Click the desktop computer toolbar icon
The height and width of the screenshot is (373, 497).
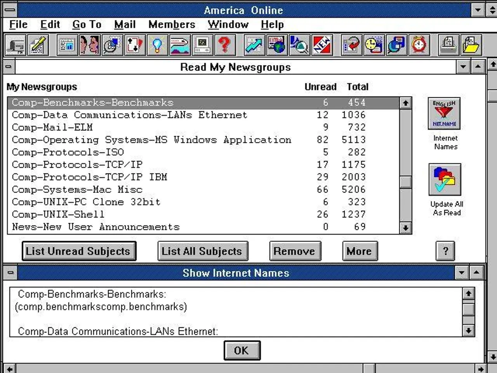(x=202, y=45)
